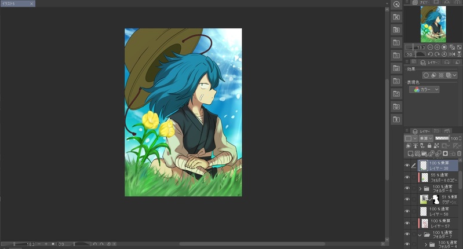The height and width of the screenshot is (249, 463).
Task: Click the vertical canvas scrollbar
Action: 387,129
